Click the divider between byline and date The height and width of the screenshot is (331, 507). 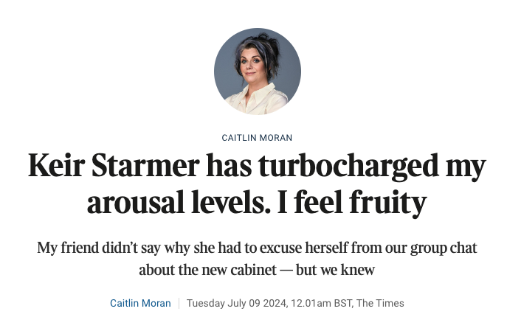179,303
